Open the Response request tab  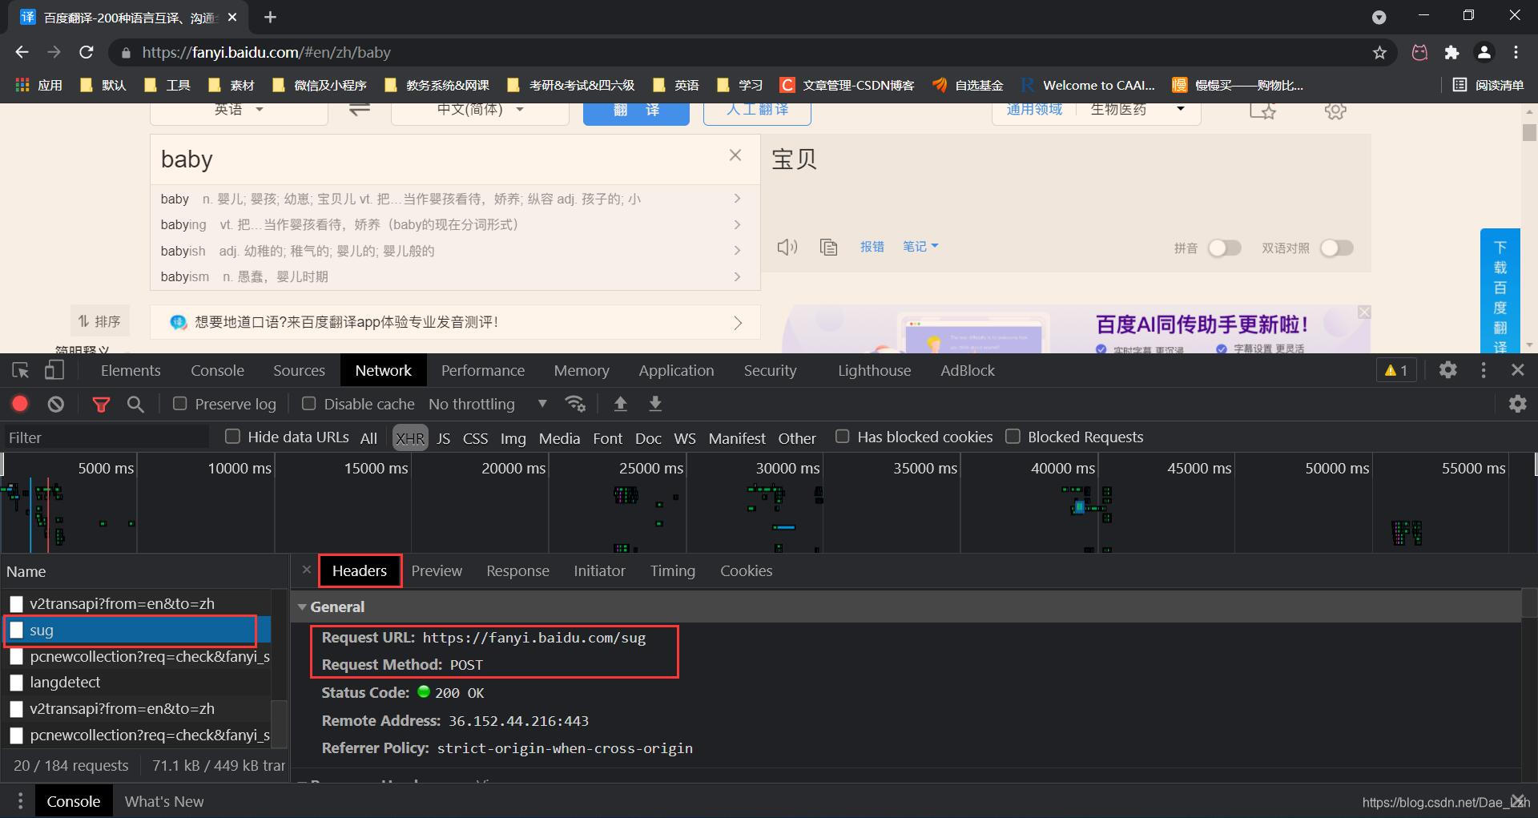(x=517, y=570)
